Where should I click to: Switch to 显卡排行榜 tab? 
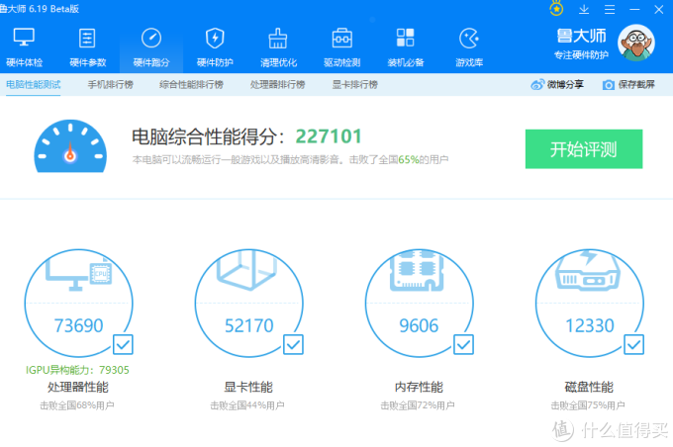tap(354, 84)
